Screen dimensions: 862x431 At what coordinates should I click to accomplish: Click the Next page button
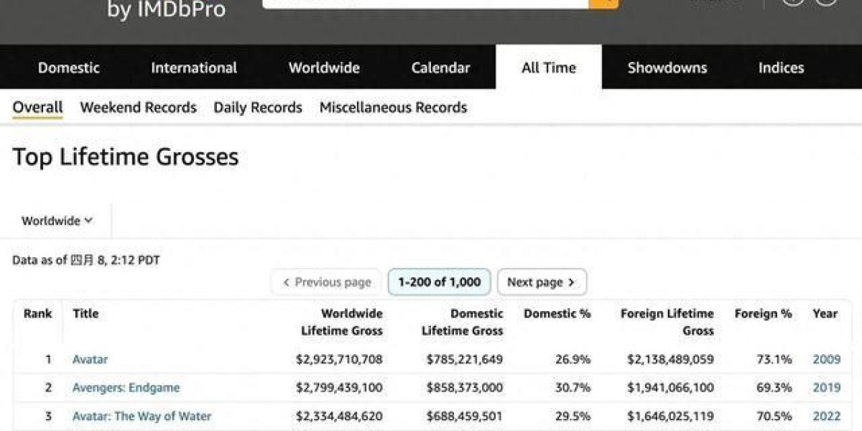[542, 282]
